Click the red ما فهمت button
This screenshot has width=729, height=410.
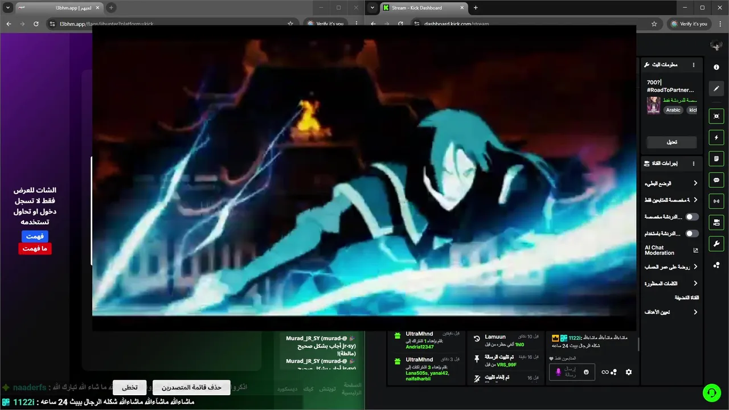tap(35, 249)
